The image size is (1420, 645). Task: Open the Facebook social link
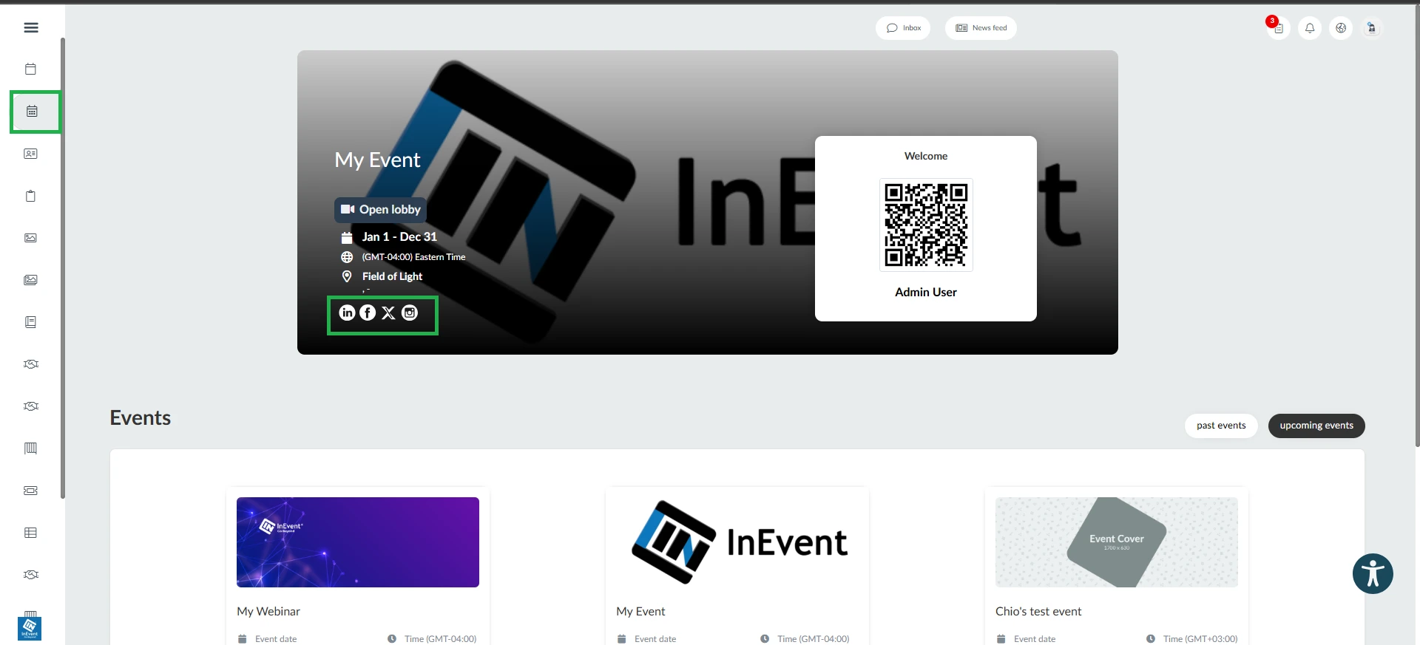[368, 313]
